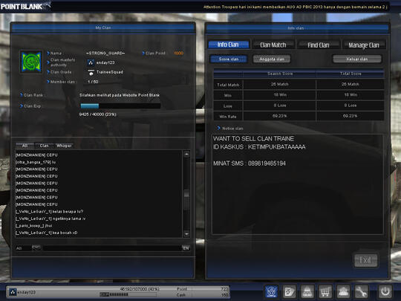Screen dimensions: 401x301
Task: Switch to Clan Match tab
Action: pyautogui.click(x=273, y=45)
